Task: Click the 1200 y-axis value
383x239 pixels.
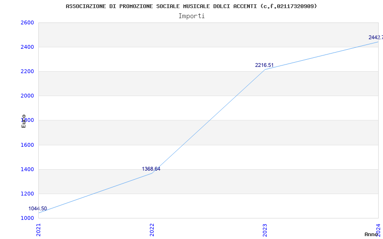Action: pyautogui.click(x=27, y=194)
